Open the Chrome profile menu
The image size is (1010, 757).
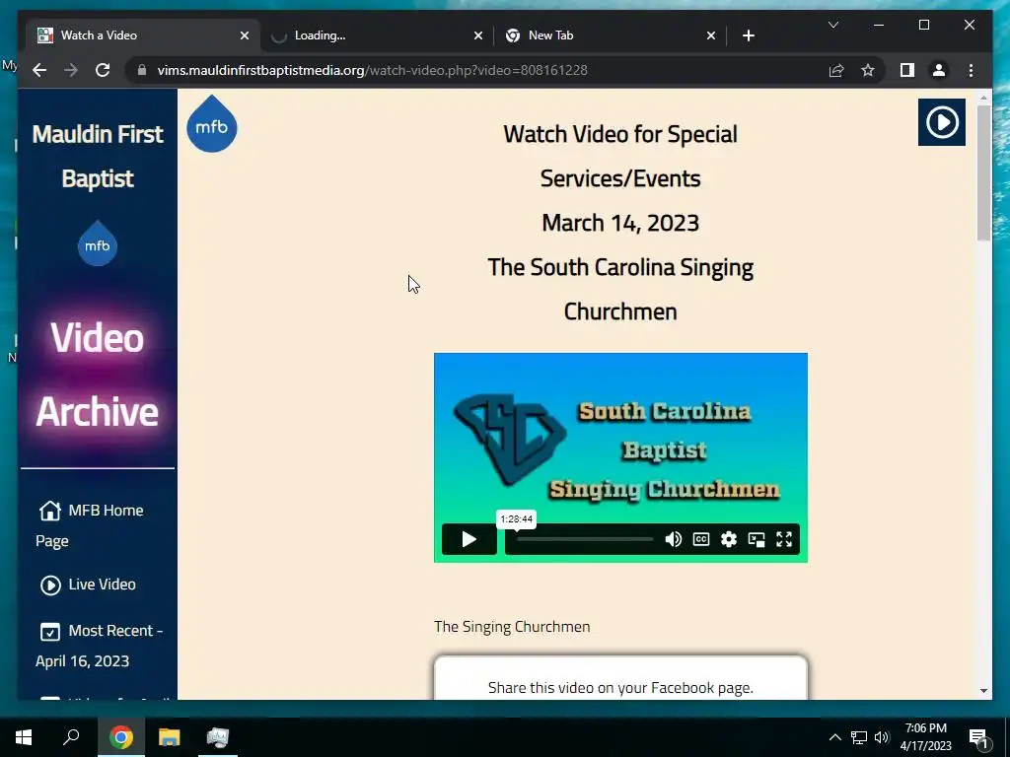(x=939, y=70)
